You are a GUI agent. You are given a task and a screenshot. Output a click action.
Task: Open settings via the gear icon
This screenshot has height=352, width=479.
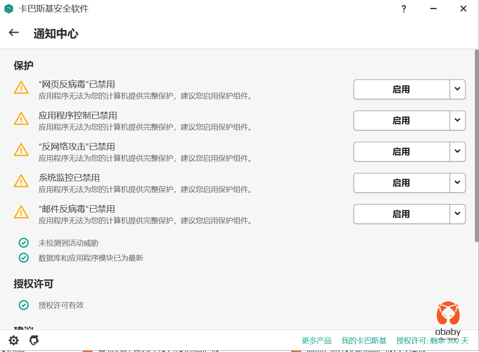14,341
